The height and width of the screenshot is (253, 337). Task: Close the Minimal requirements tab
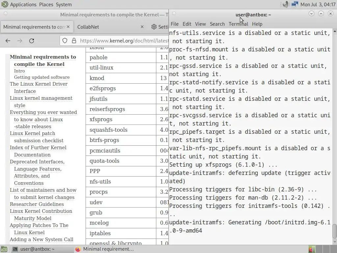coord(68,27)
